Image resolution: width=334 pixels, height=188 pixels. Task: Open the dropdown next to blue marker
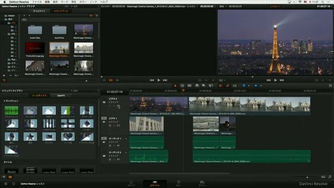click(x=261, y=86)
